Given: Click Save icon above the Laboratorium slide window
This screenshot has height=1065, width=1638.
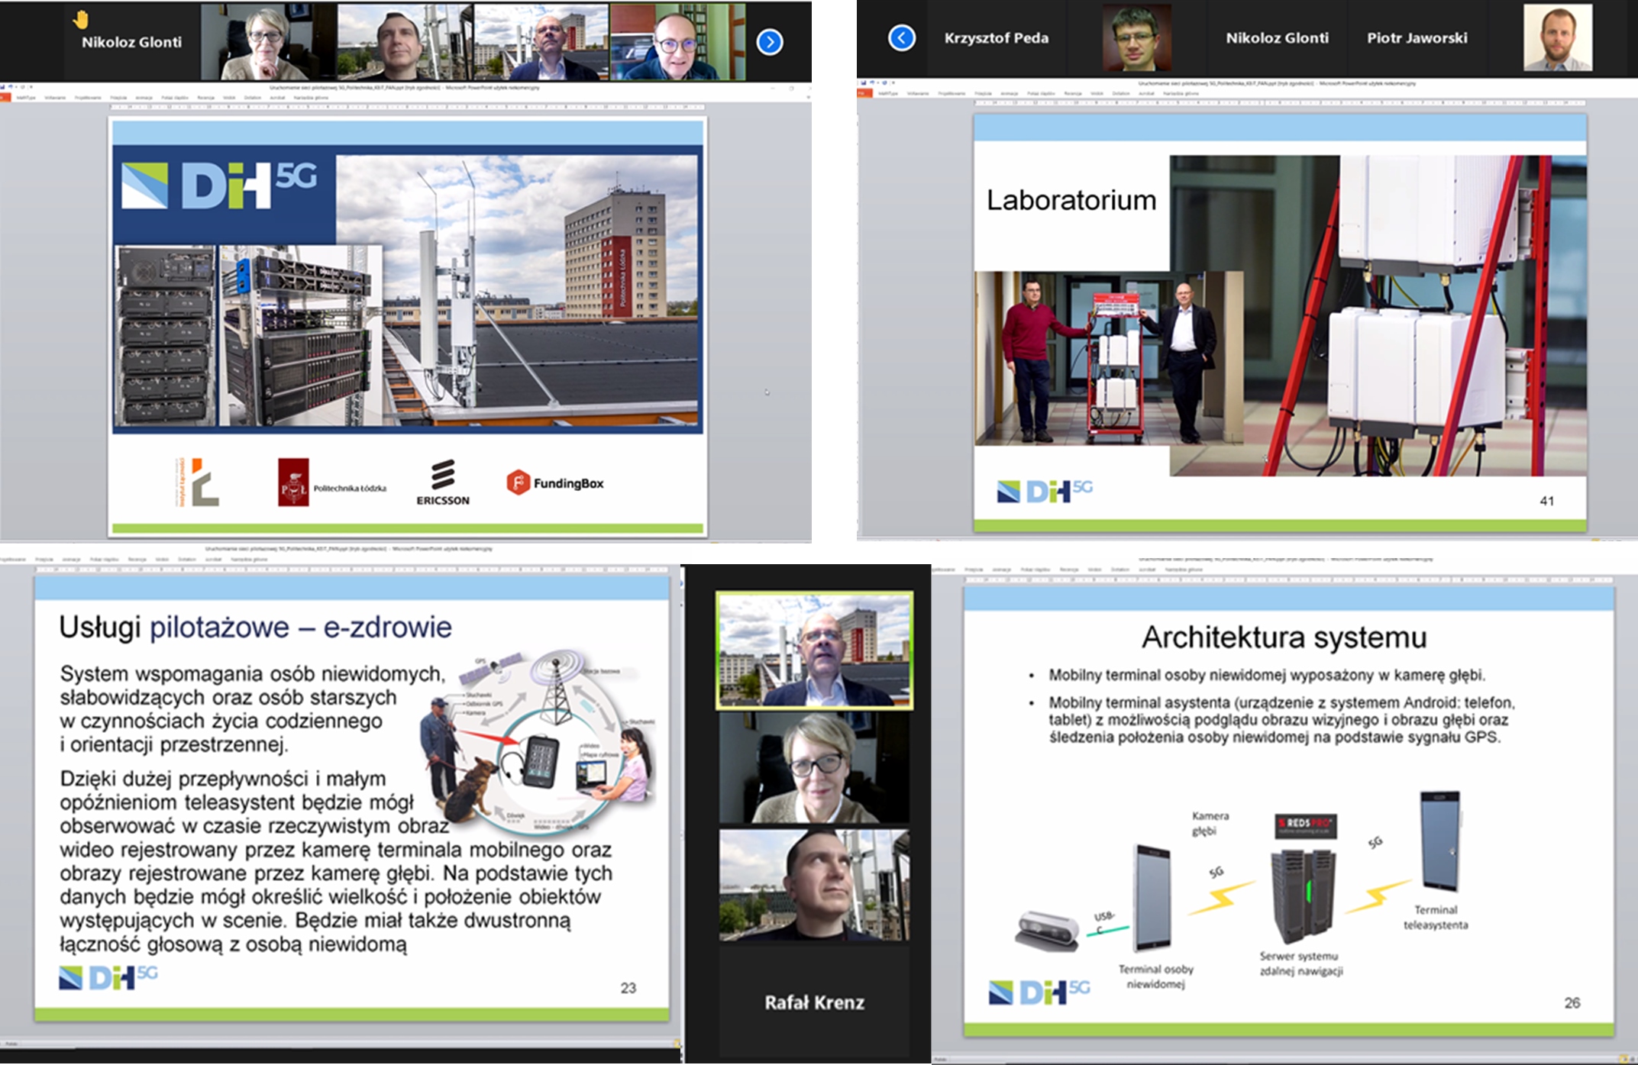Looking at the screenshot, I should point(864,82).
